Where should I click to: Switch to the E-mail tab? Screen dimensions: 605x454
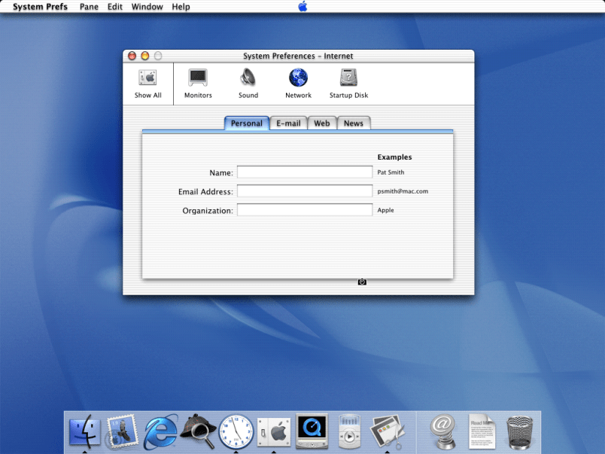pos(288,123)
